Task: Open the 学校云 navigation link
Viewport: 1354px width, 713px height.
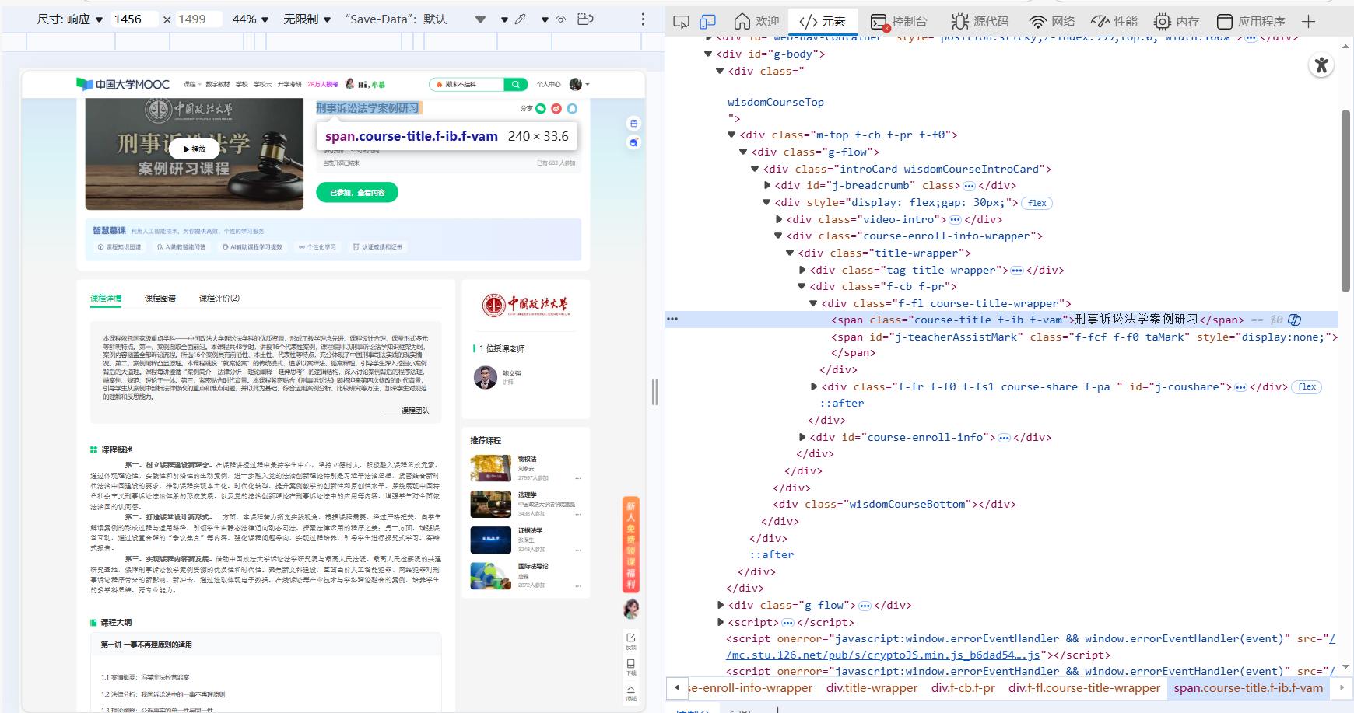Action: (263, 84)
